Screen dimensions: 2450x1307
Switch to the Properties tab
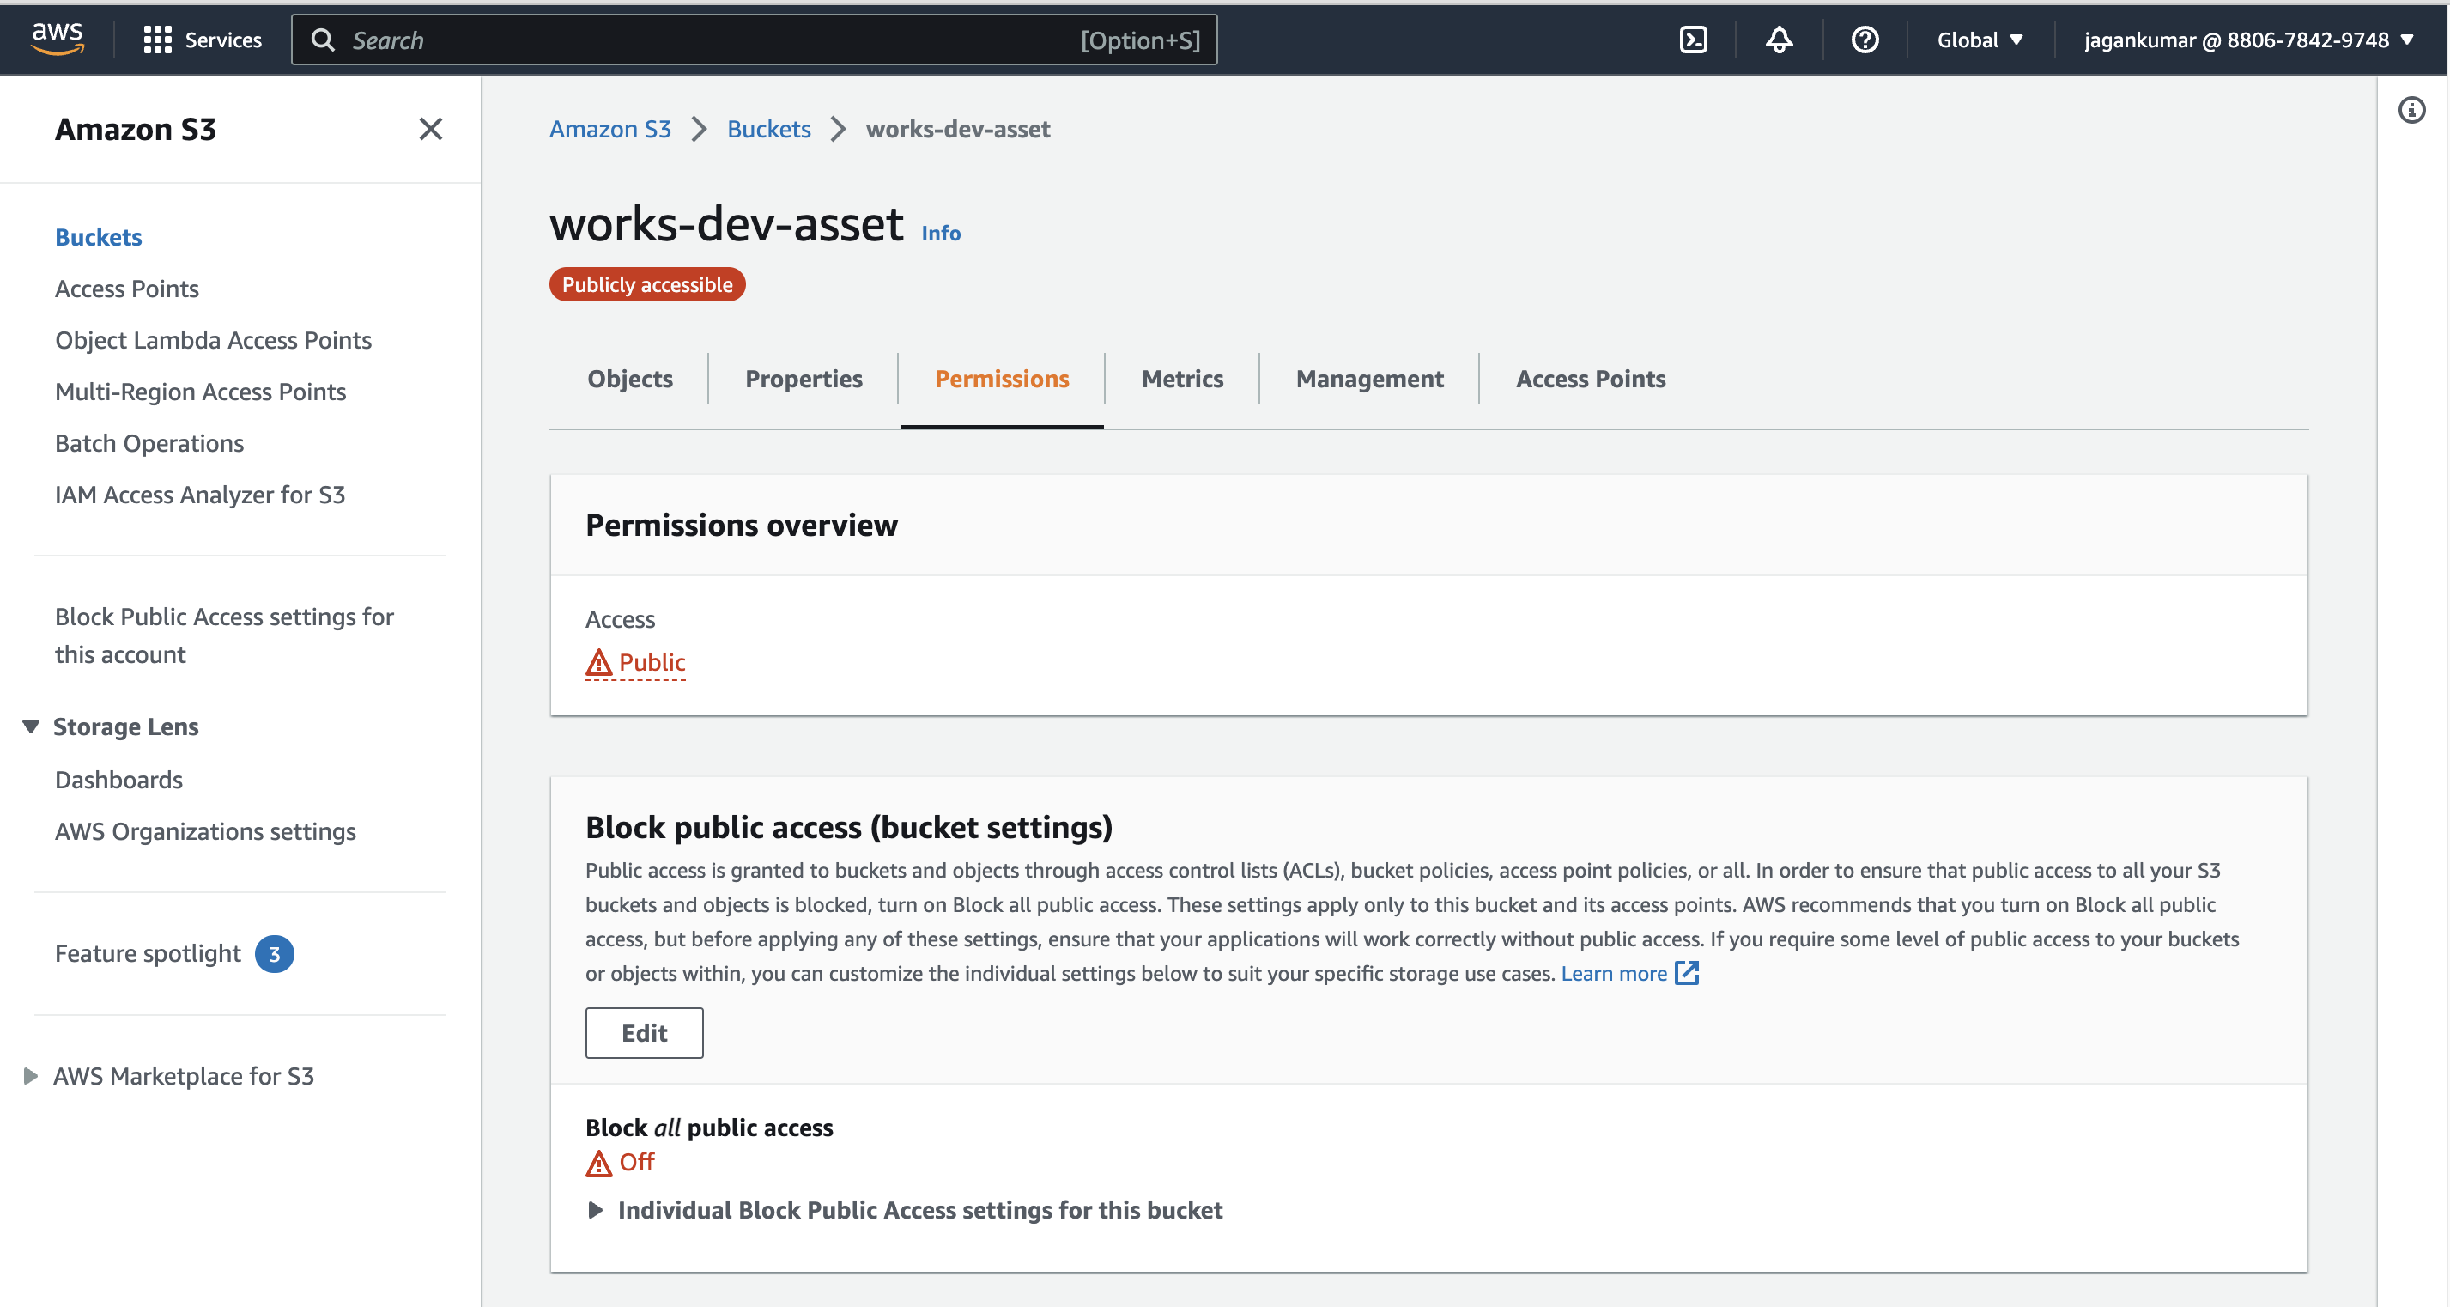803,379
